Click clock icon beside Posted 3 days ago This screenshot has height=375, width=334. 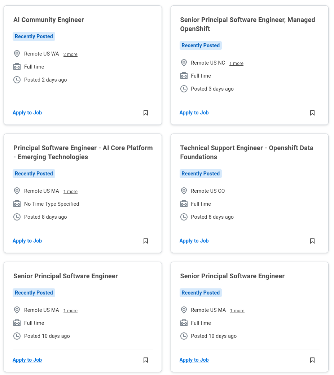(184, 89)
